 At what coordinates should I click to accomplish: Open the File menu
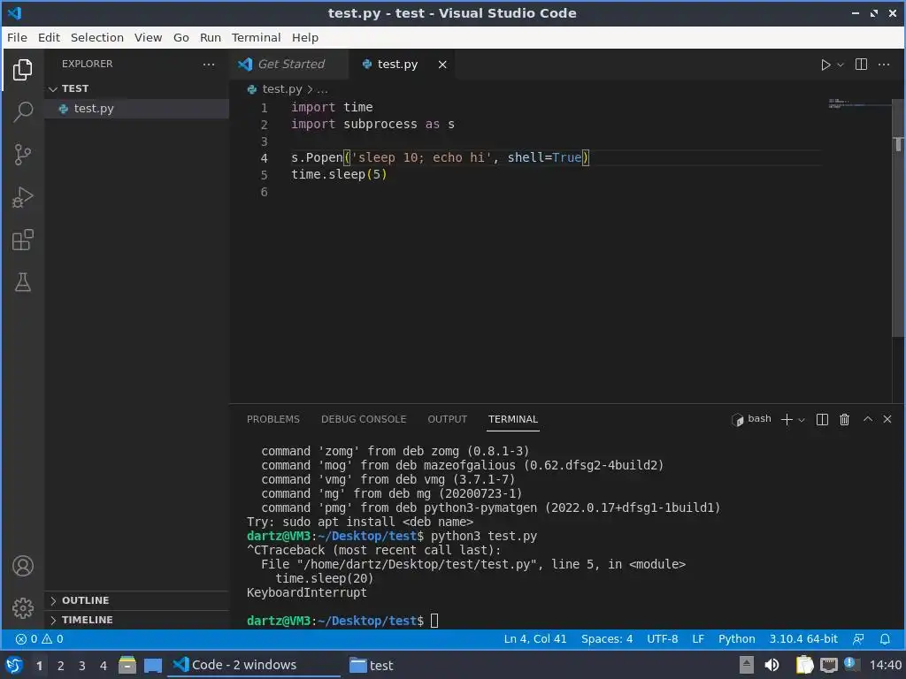(17, 37)
